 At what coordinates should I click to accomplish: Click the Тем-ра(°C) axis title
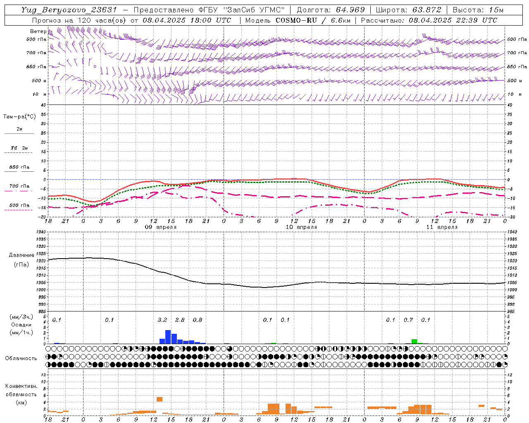coord(19,117)
